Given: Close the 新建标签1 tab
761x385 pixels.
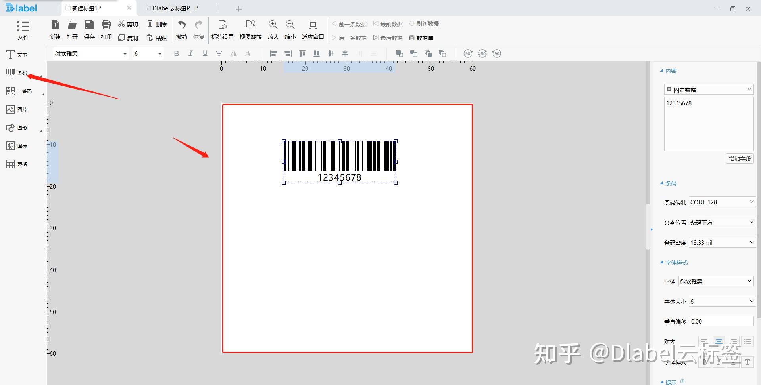Looking at the screenshot, I should click(x=129, y=8).
